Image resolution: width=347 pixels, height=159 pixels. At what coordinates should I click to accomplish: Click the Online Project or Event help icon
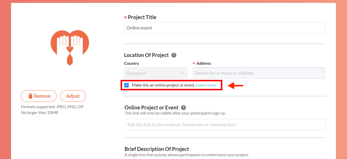click(x=183, y=108)
